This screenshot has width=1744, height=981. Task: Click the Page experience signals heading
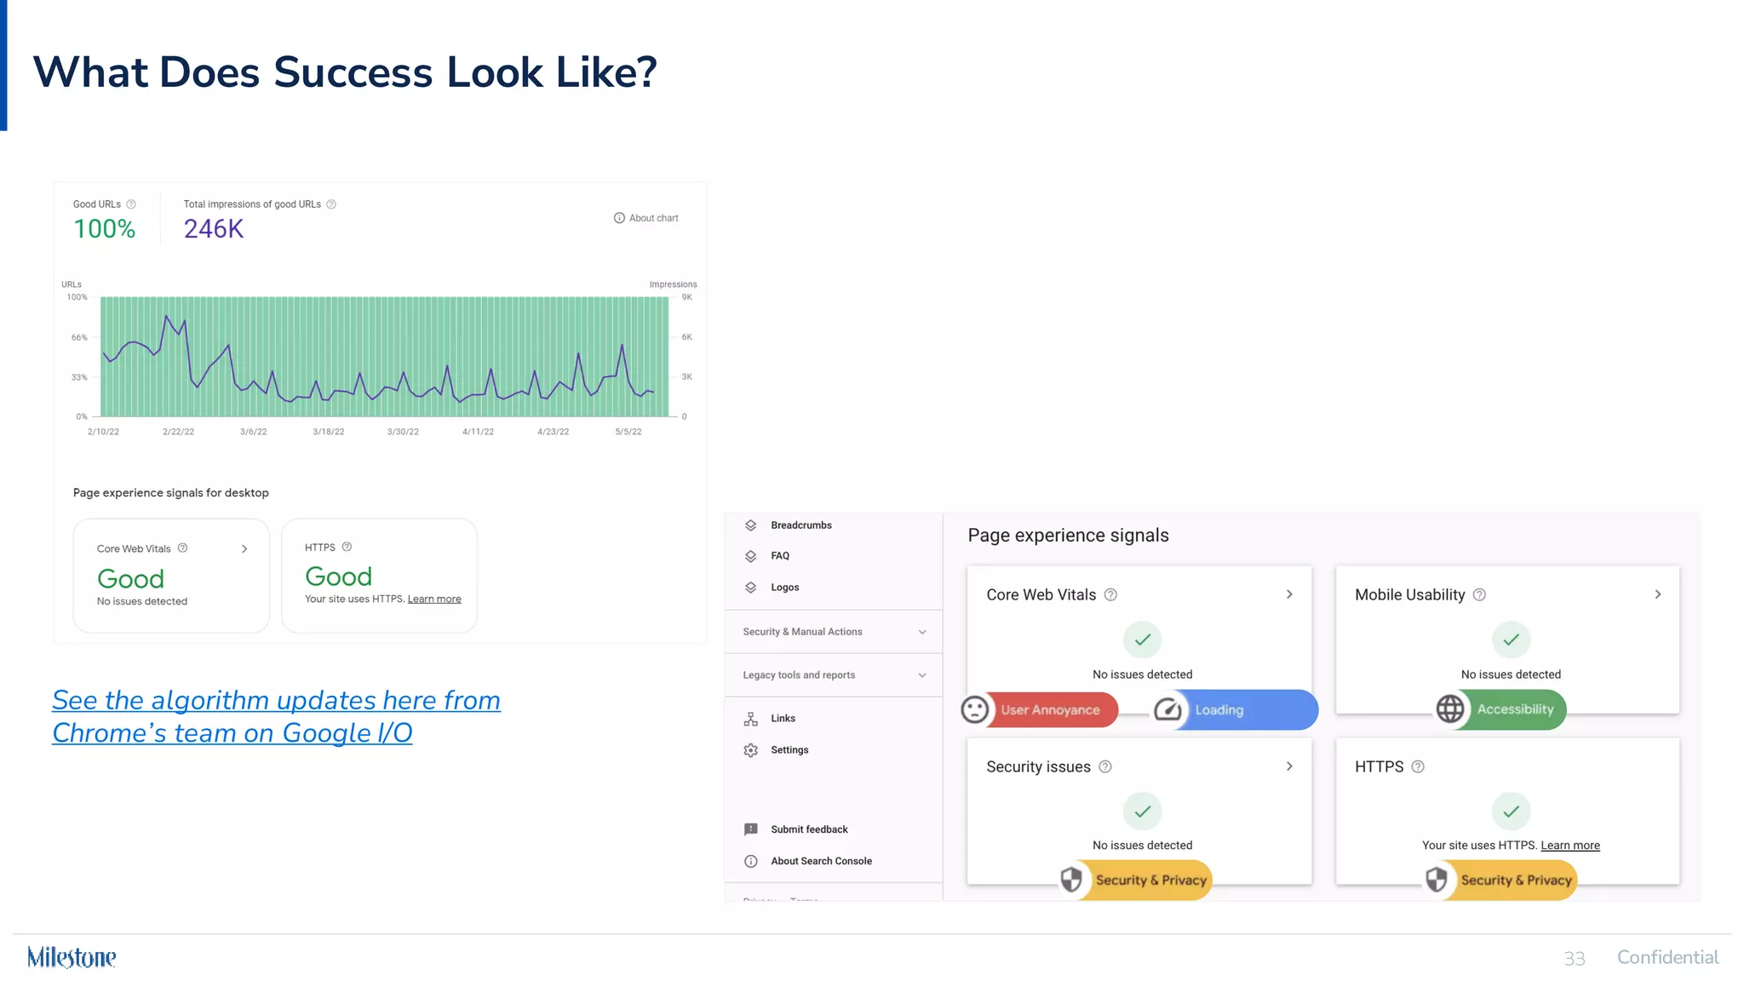coord(1068,536)
